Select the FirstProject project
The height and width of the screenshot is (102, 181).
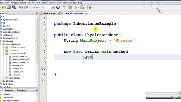[8, 35]
